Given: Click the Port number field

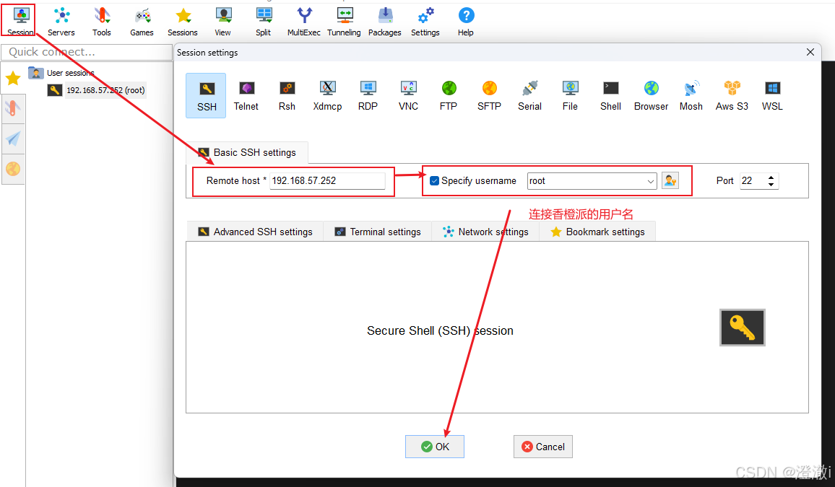Looking at the screenshot, I should (753, 181).
